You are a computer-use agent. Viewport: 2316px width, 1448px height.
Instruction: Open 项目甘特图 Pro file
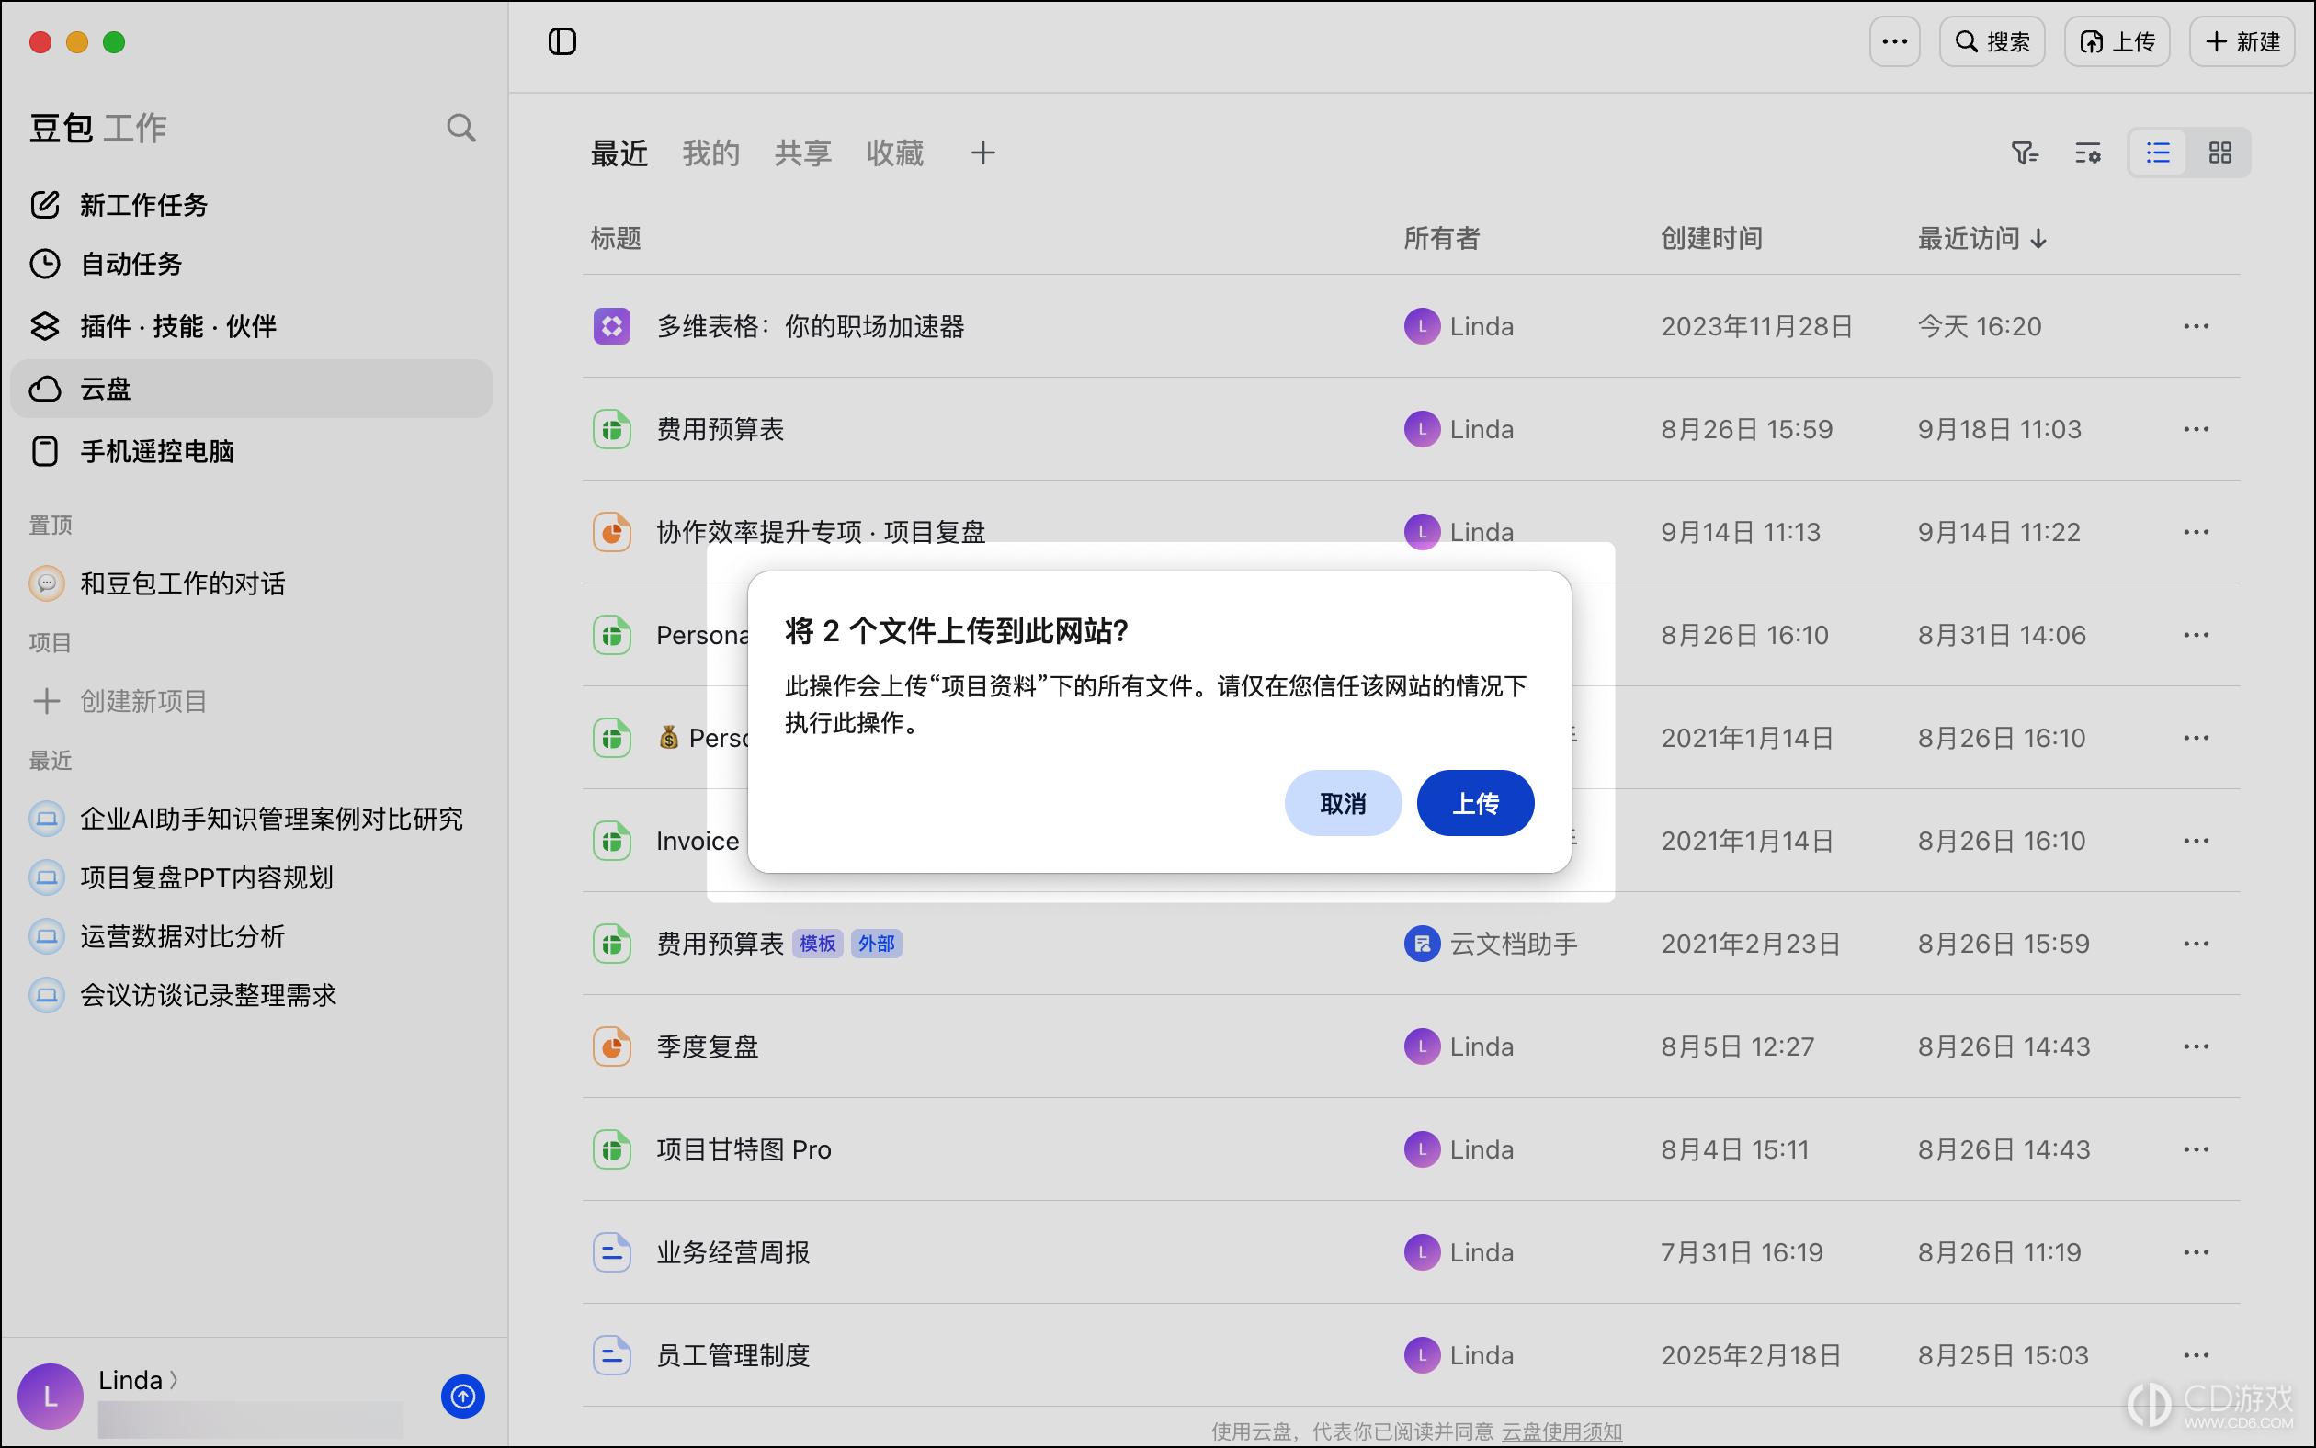tap(744, 1150)
